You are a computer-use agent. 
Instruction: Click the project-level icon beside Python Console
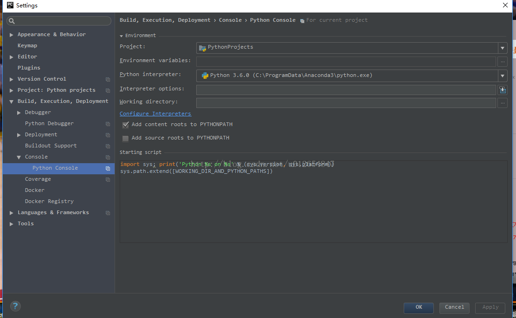click(x=108, y=168)
